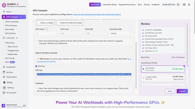This screenshot has width=195, height=109.
Task: Open How to generate an SSH key link
Action: (x=84, y=60)
